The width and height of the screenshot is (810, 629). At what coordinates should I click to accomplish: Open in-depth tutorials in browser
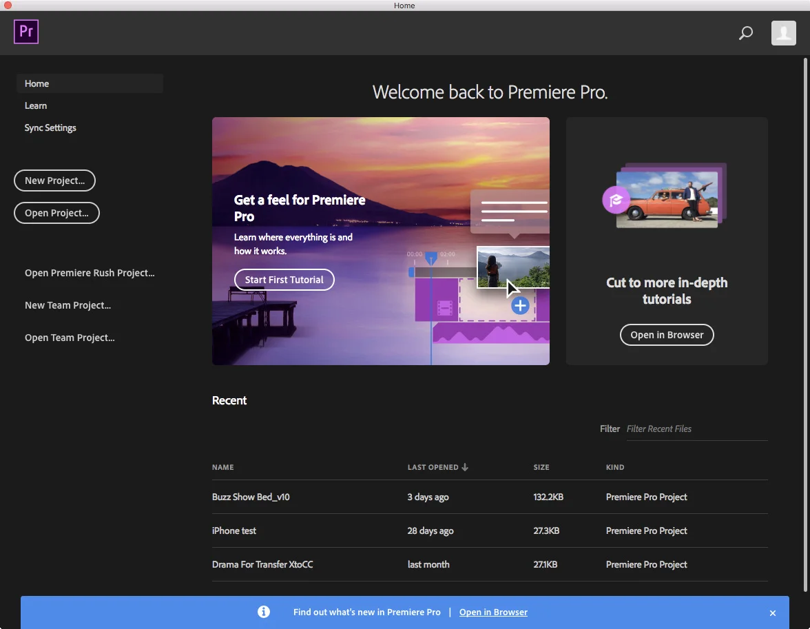[x=666, y=335]
